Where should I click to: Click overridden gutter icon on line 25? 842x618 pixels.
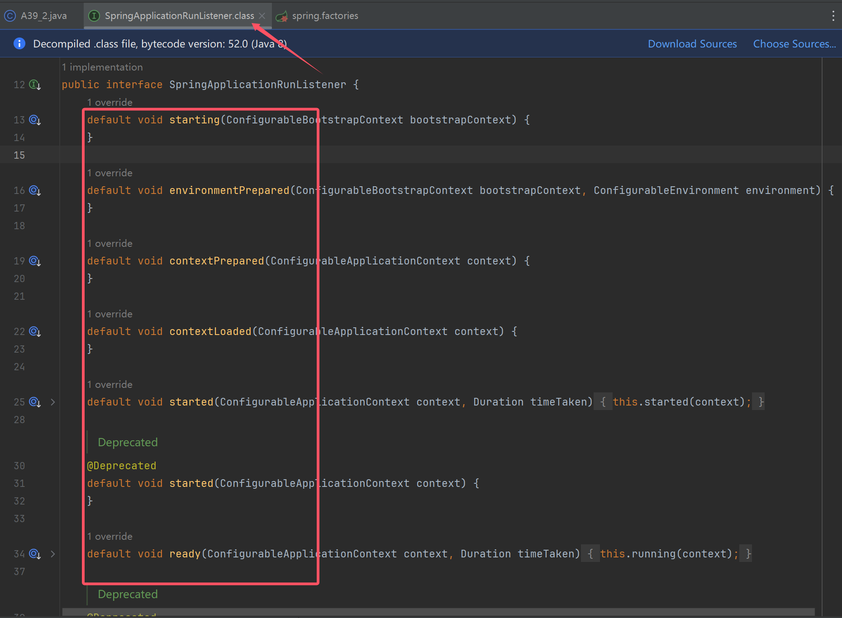(x=35, y=402)
